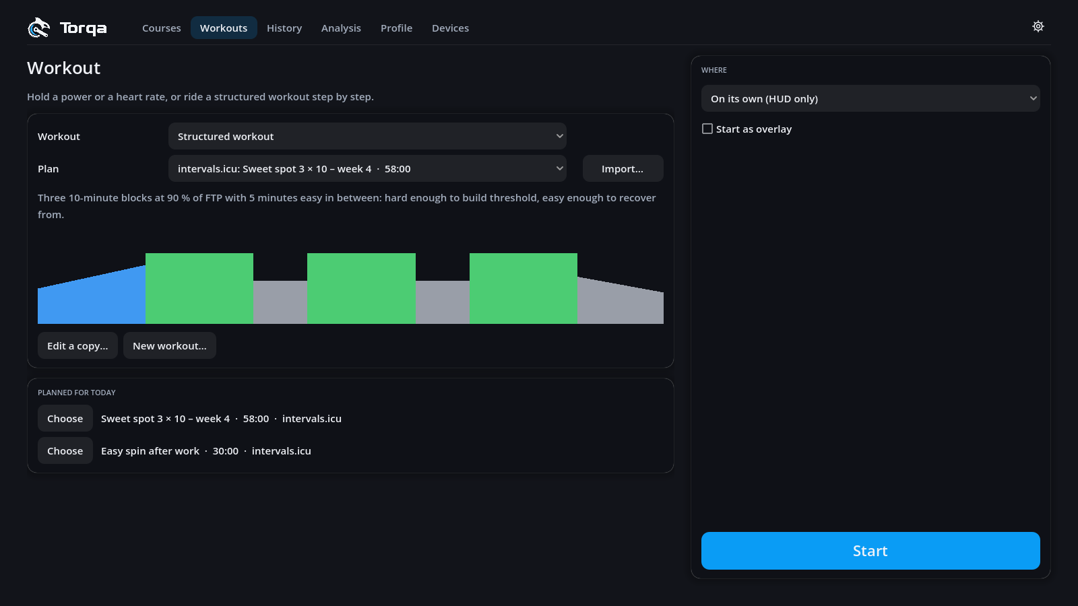Go to the Courses tab
The height and width of the screenshot is (606, 1078).
[162, 28]
